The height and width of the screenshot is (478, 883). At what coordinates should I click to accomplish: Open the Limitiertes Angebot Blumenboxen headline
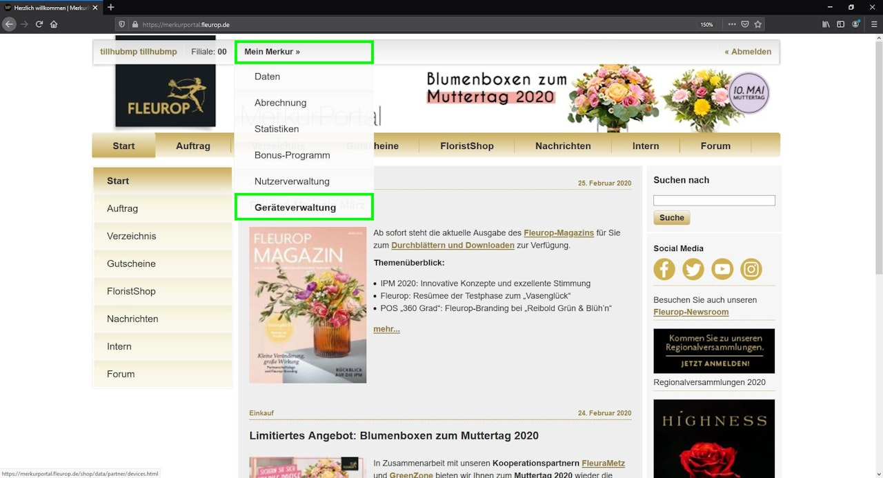click(394, 436)
